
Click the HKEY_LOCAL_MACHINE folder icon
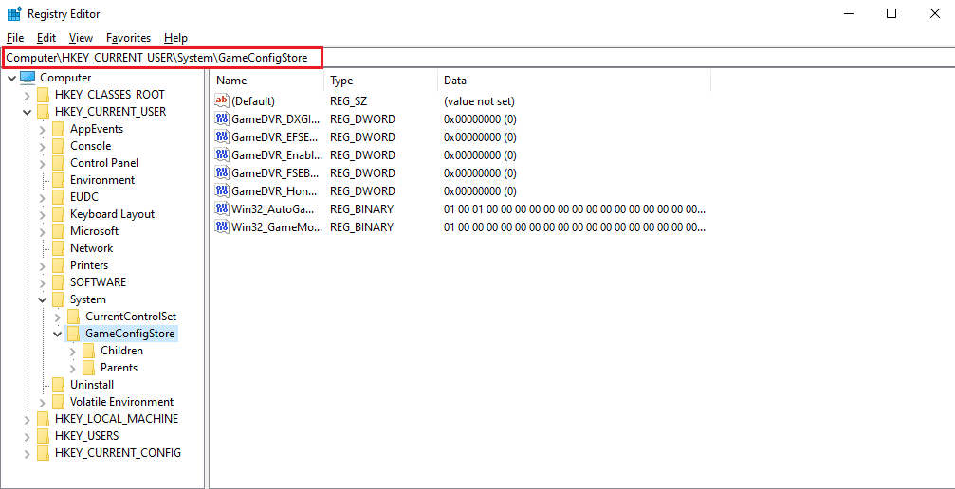(x=43, y=419)
